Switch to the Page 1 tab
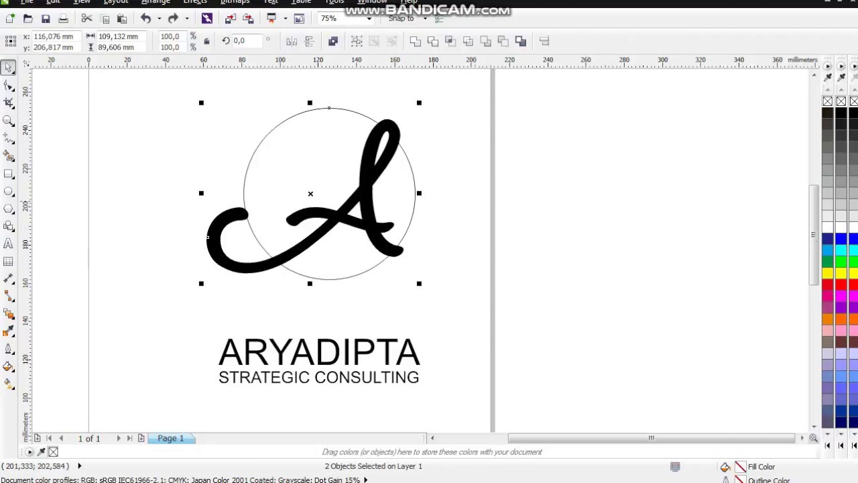The width and height of the screenshot is (858, 483). pos(171,438)
